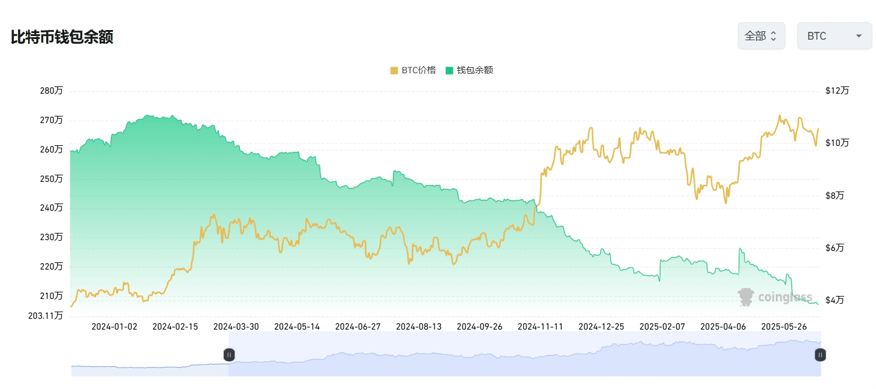Select the 2025-05-26 date axis label

coord(784,327)
